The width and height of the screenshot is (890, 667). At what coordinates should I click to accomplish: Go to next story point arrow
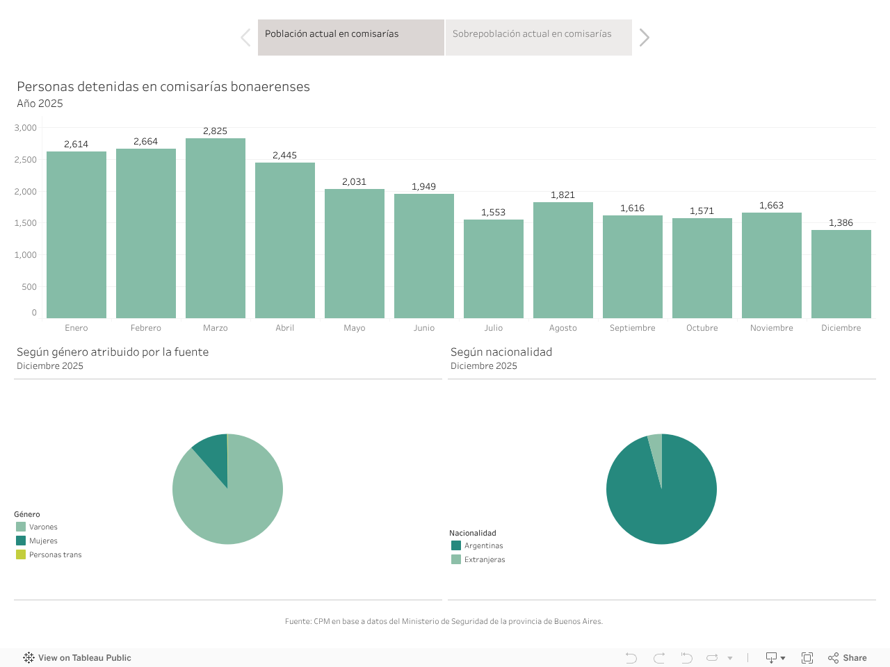pos(645,38)
